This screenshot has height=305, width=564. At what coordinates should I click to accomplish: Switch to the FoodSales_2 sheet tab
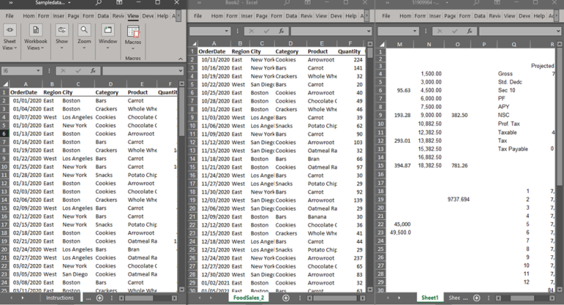[x=248, y=298]
